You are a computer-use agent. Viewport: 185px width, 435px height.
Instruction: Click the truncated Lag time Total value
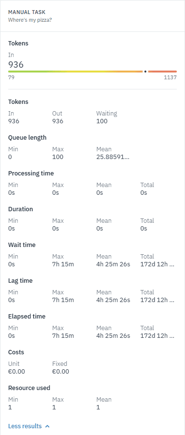tap(157, 300)
